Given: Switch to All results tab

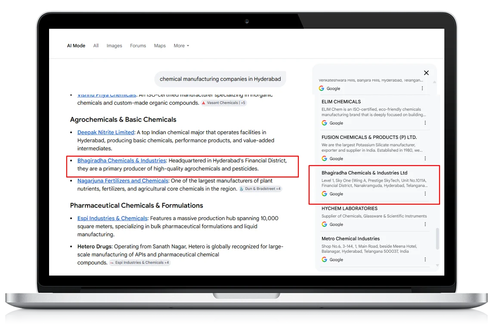Looking at the screenshot, I should click(x=96, y=46).
